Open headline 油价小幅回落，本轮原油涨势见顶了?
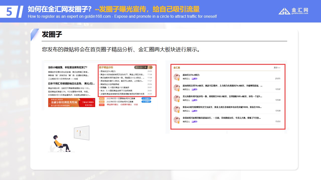 pos(68,67)
